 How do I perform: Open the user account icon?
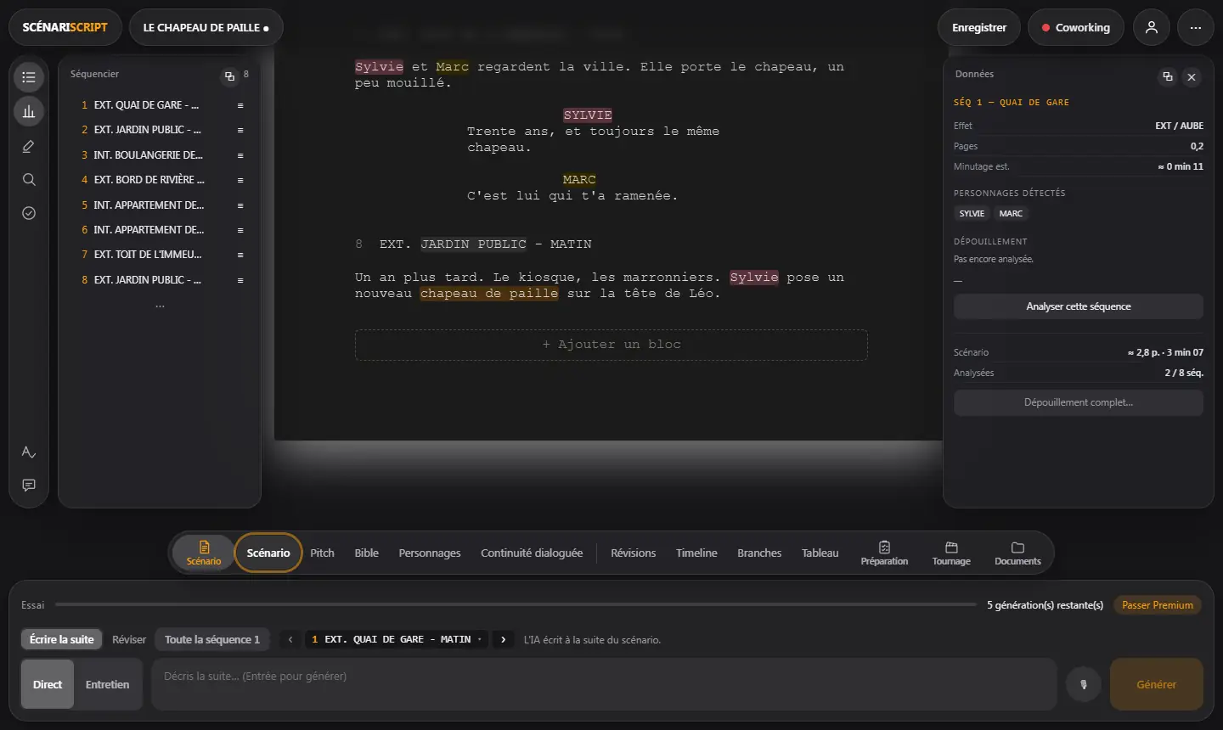tap(1152, 27)
